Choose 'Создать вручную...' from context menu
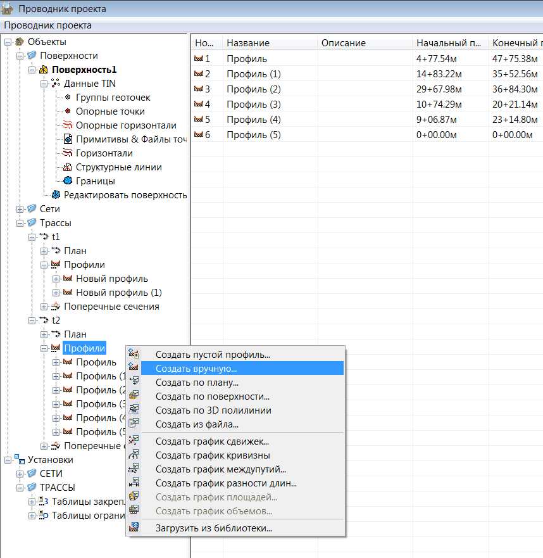The image size is (543, 558). point(196,369)
